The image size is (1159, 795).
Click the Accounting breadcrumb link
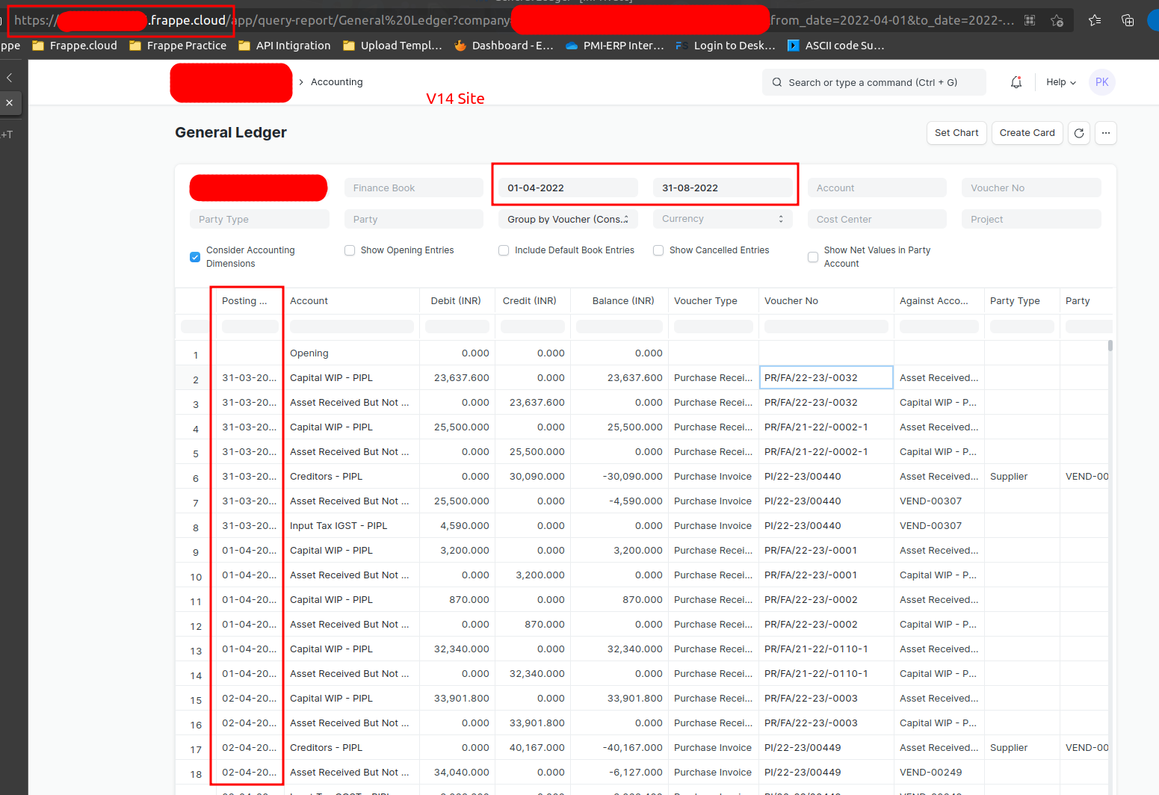pos(336,81)
